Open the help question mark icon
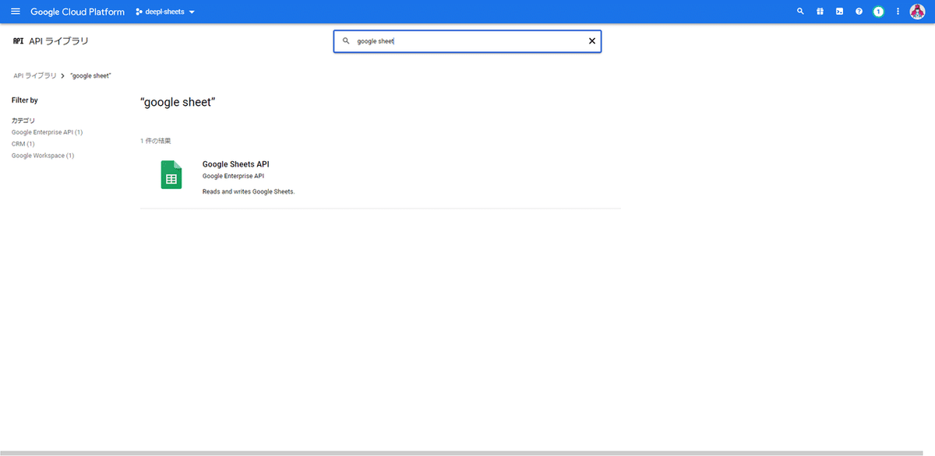Screen dimensions: 935x456 [859, 12]
